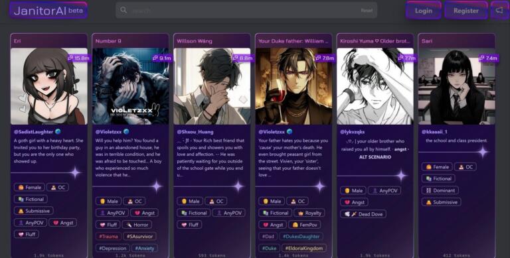The height and width of the screenshot is (258, 510).
Task: Open Willson Wang character thumbnail
Action: click(x=212, y=86)
